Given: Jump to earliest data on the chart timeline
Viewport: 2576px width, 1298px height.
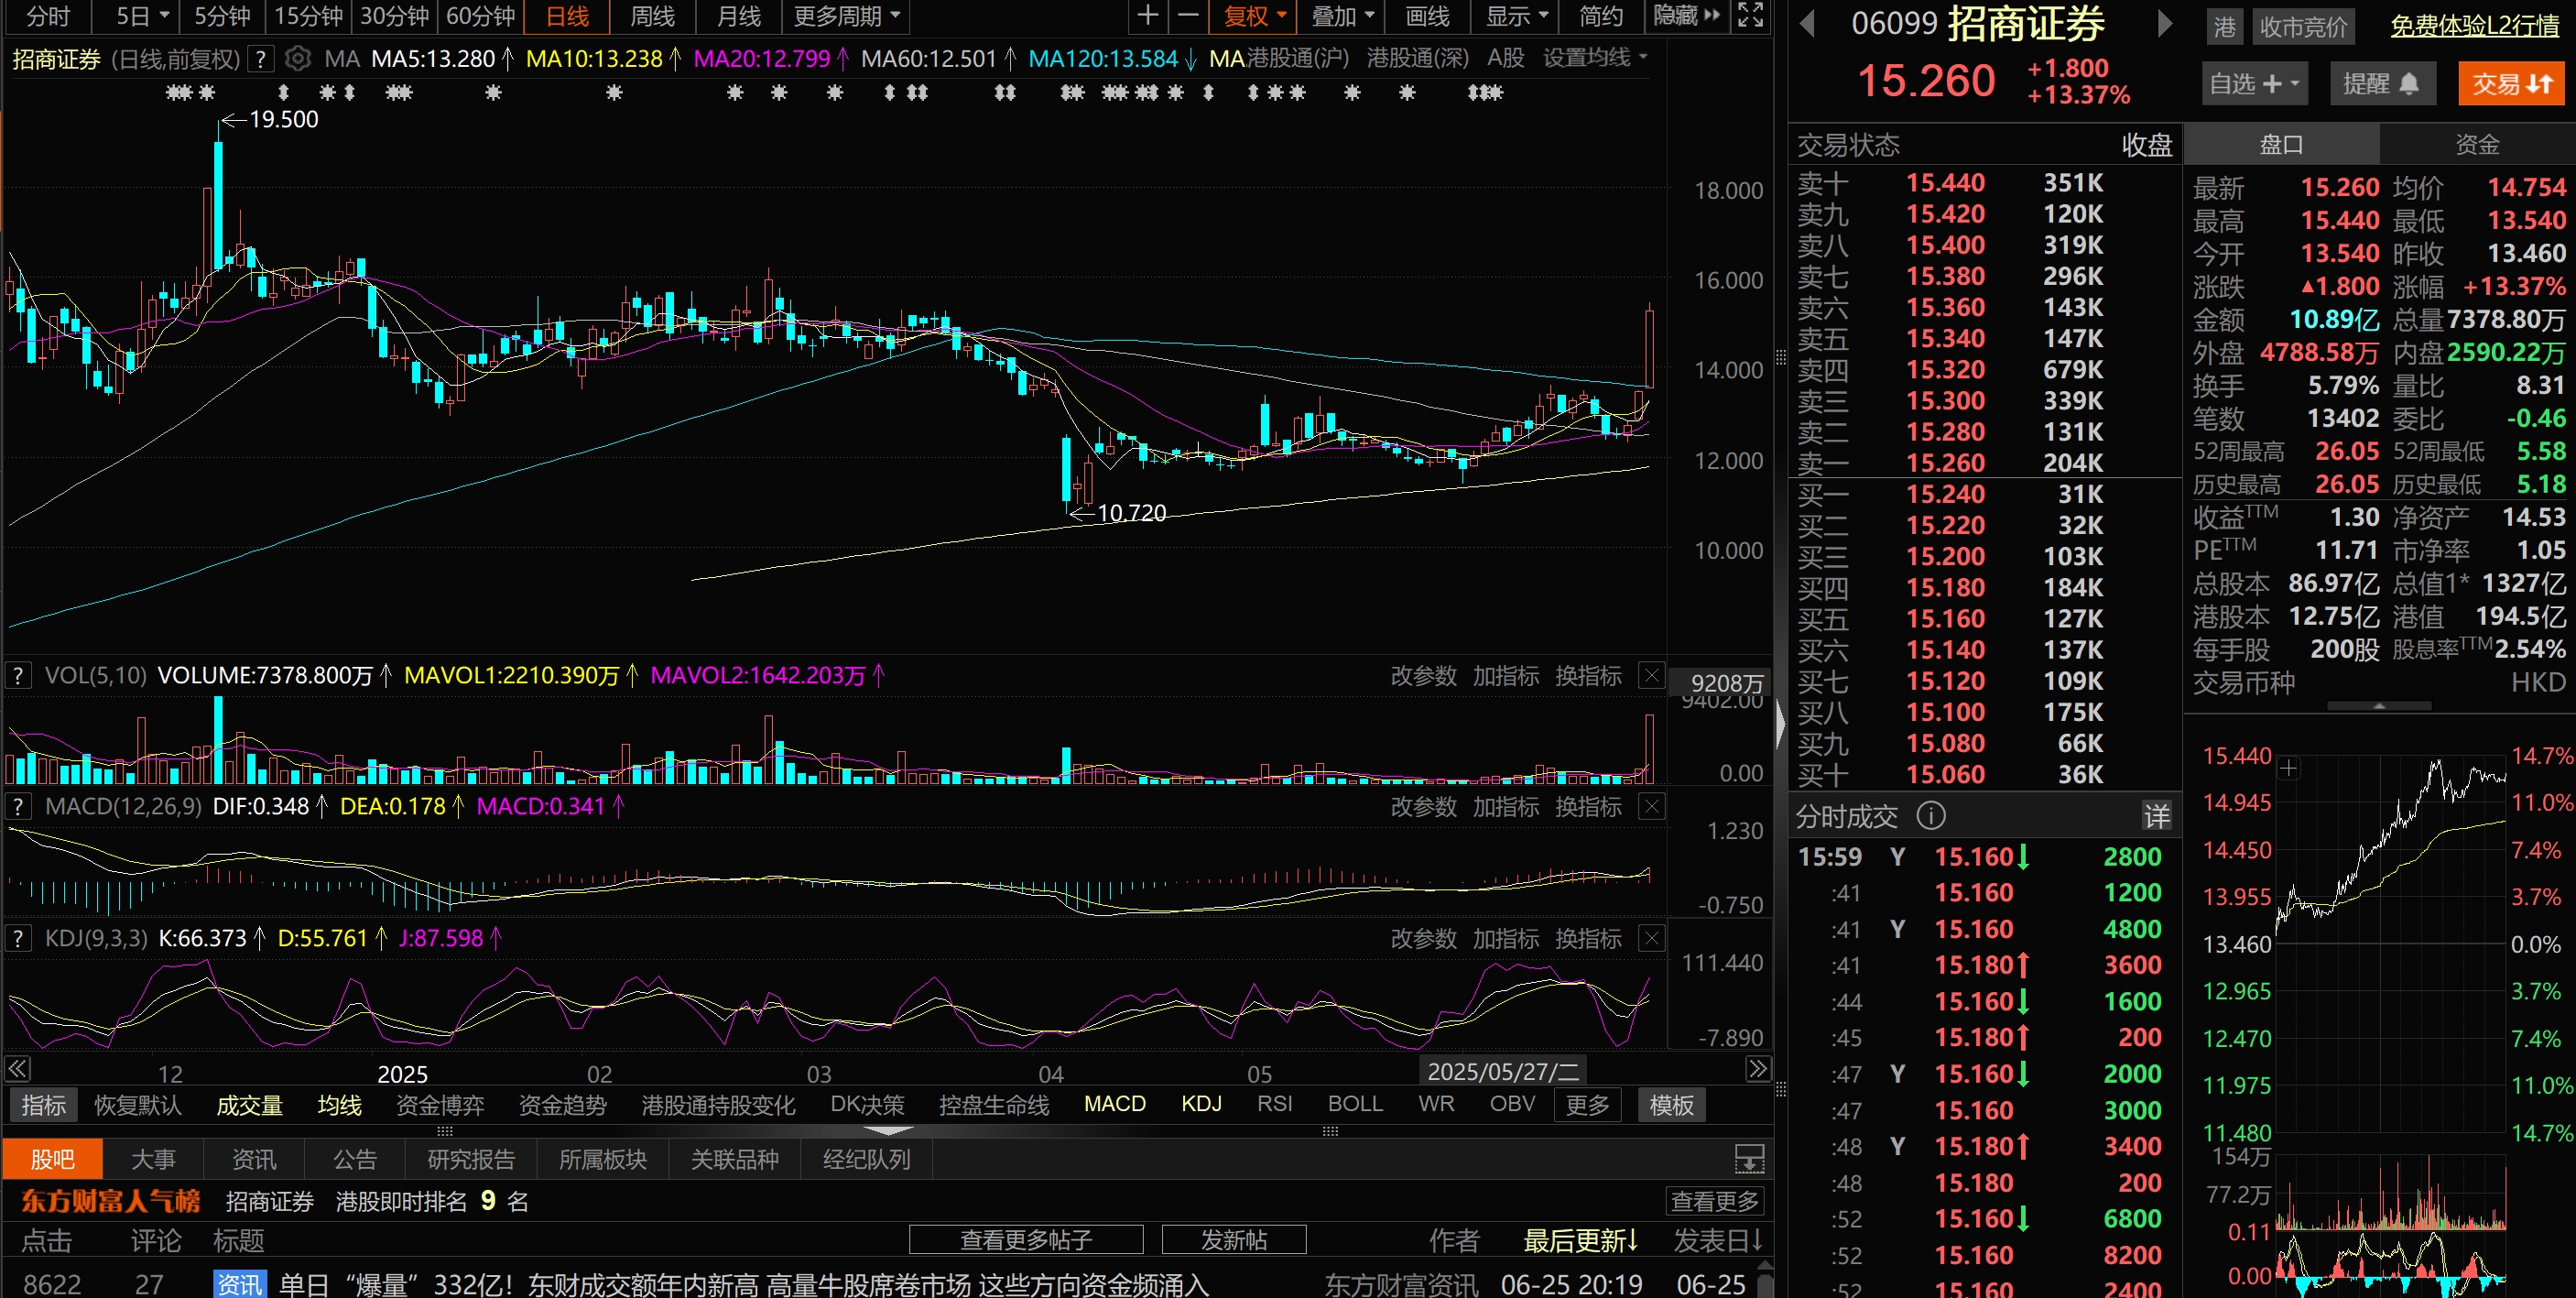Looking at the screenshot, I should coord(18,1069).
